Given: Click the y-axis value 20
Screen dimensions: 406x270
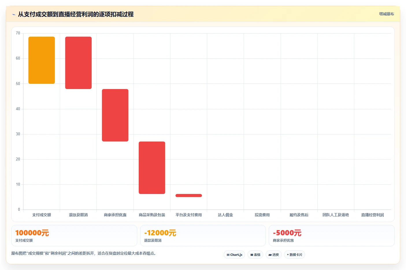Looking at the screenshot, I should click(x=18, y=159).
